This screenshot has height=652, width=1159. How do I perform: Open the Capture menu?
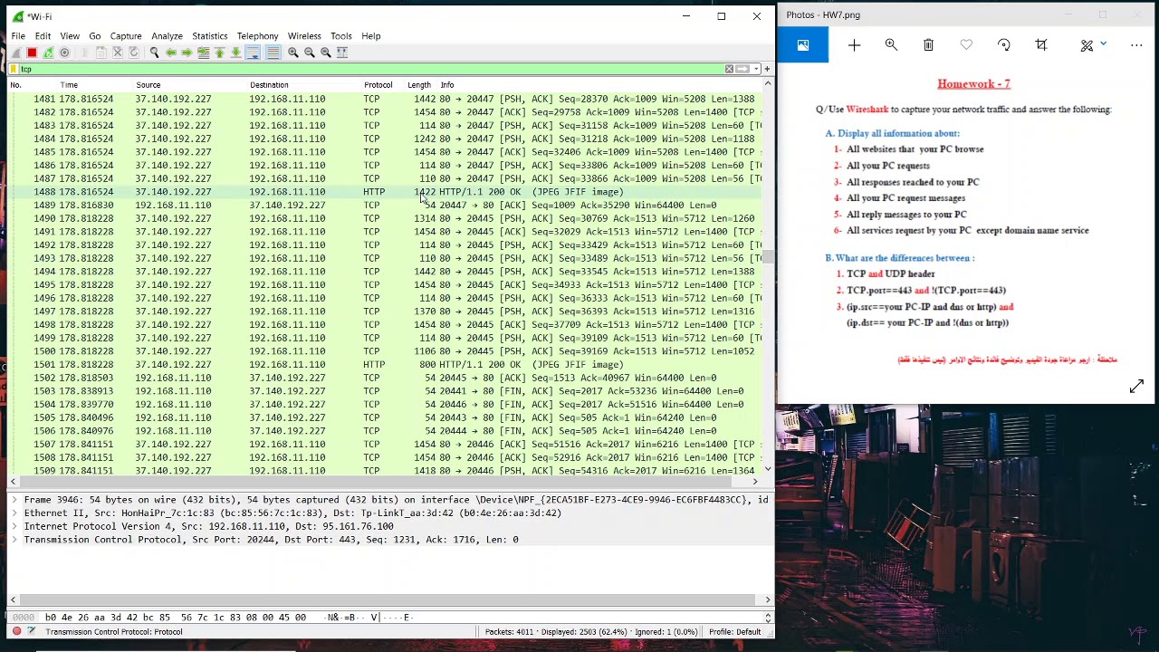point(126,36)
